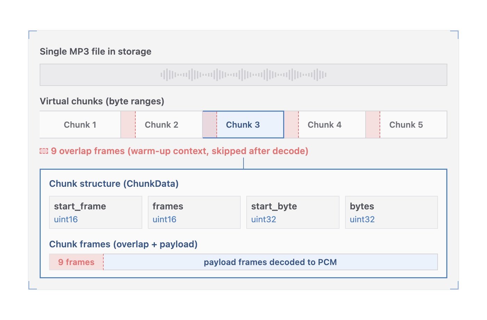Click the 'uint32' type under start_byte
The height and width of the screenshot is (320, 487).
click(x=264, y=219)
